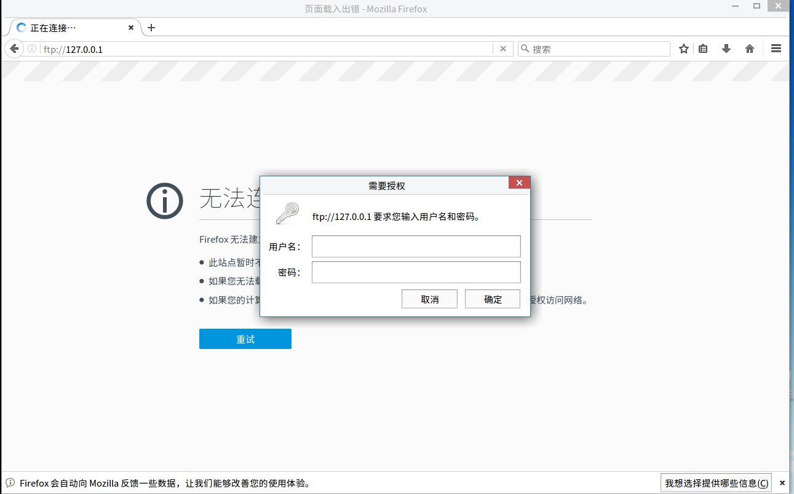Screen dimensions: 794x494
Task: Open site identity info icon
Action: click(x=32, y=49)
